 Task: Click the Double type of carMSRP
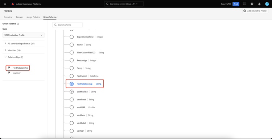pyautogui.click(x=92, y=107)
